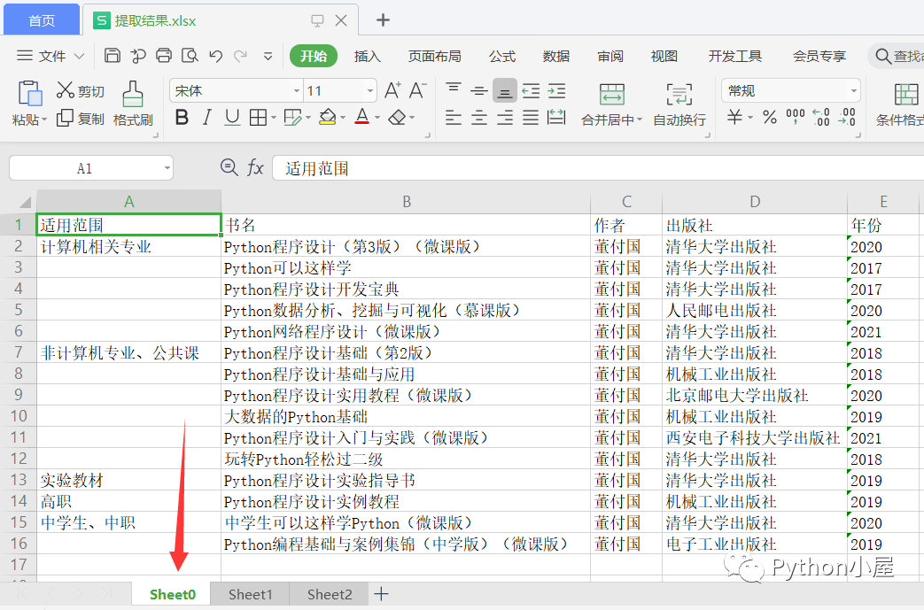Apply thousands separator format
This screenshot has height=610, width=924.
796,117
